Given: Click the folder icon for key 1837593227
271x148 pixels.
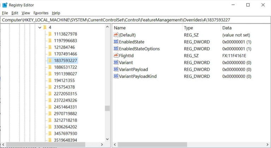Looking at the screenshot, I should 50,61.
